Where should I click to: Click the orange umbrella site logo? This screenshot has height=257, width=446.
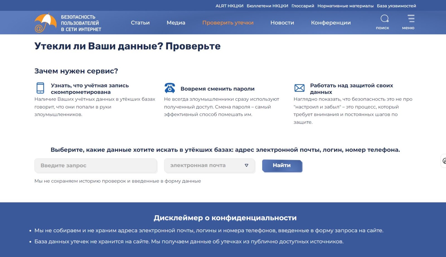coord(45,23)
